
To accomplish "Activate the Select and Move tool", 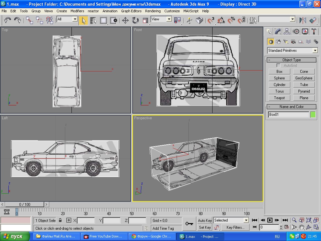I will point(125,20).
